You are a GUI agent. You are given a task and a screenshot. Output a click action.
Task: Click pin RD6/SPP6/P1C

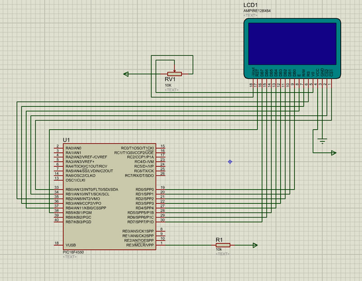click(141, 218)
